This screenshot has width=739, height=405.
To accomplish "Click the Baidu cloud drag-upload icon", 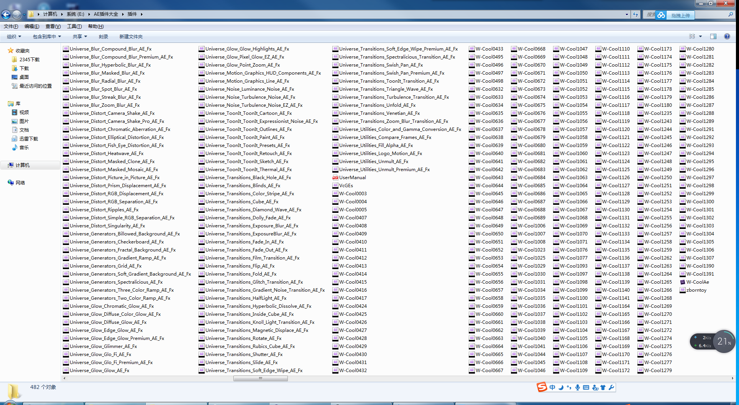I will coord(661,15).
